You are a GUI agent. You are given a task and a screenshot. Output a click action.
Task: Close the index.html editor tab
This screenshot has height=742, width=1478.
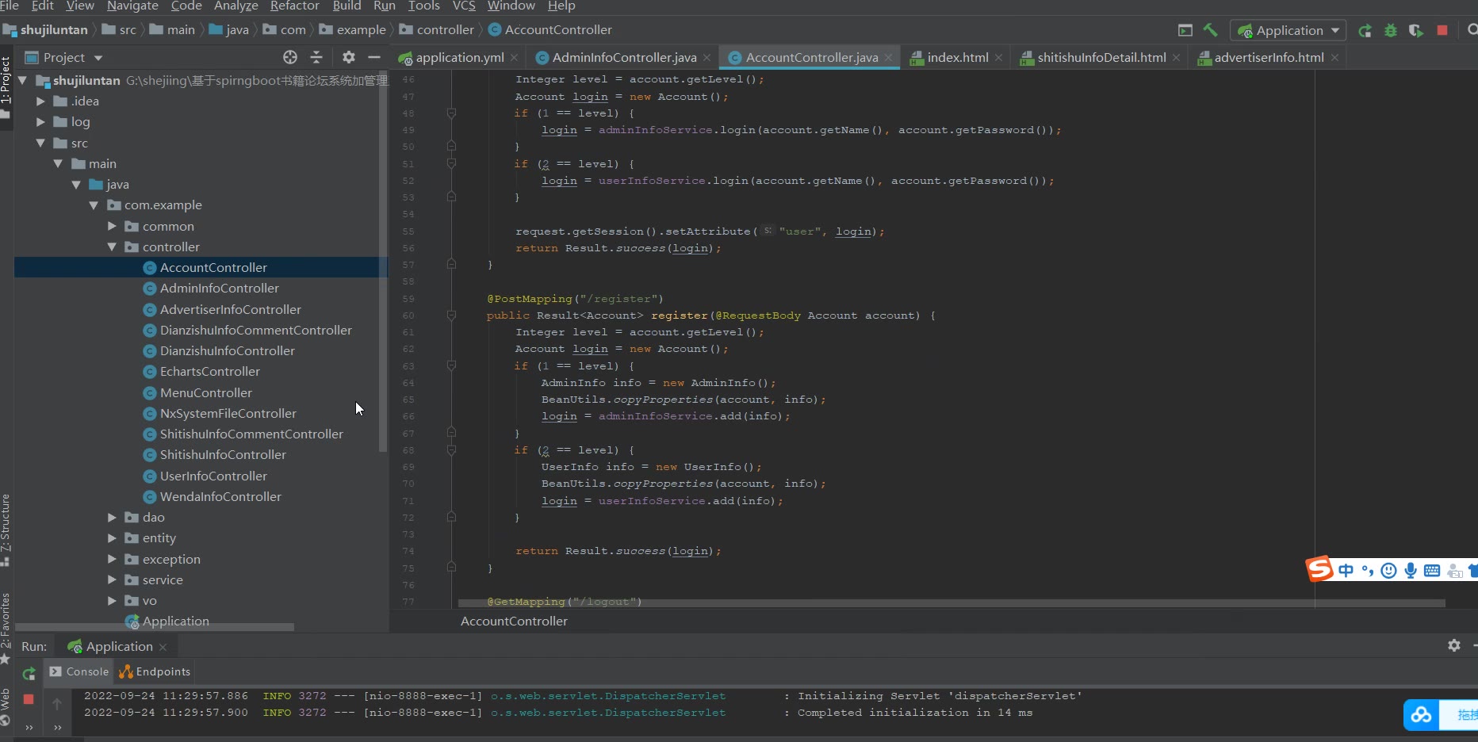998,58
